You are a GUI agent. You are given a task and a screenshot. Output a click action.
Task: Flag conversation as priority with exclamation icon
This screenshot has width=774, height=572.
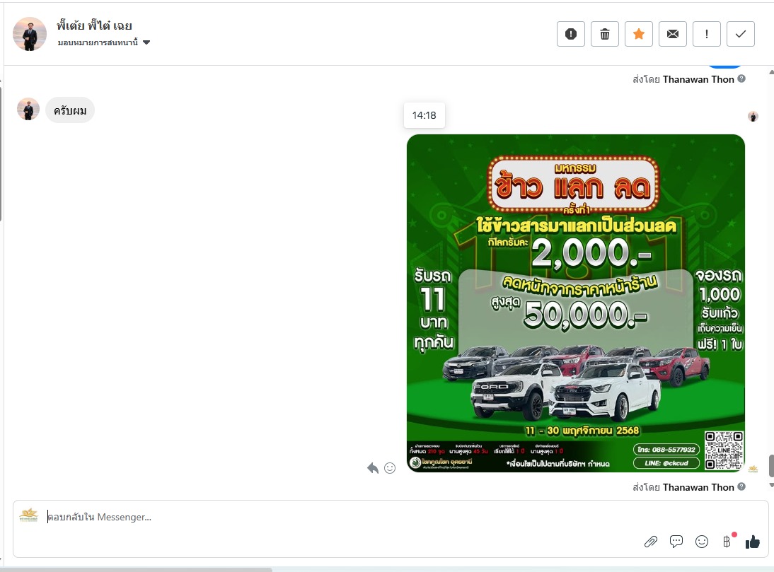pos(707,34)
